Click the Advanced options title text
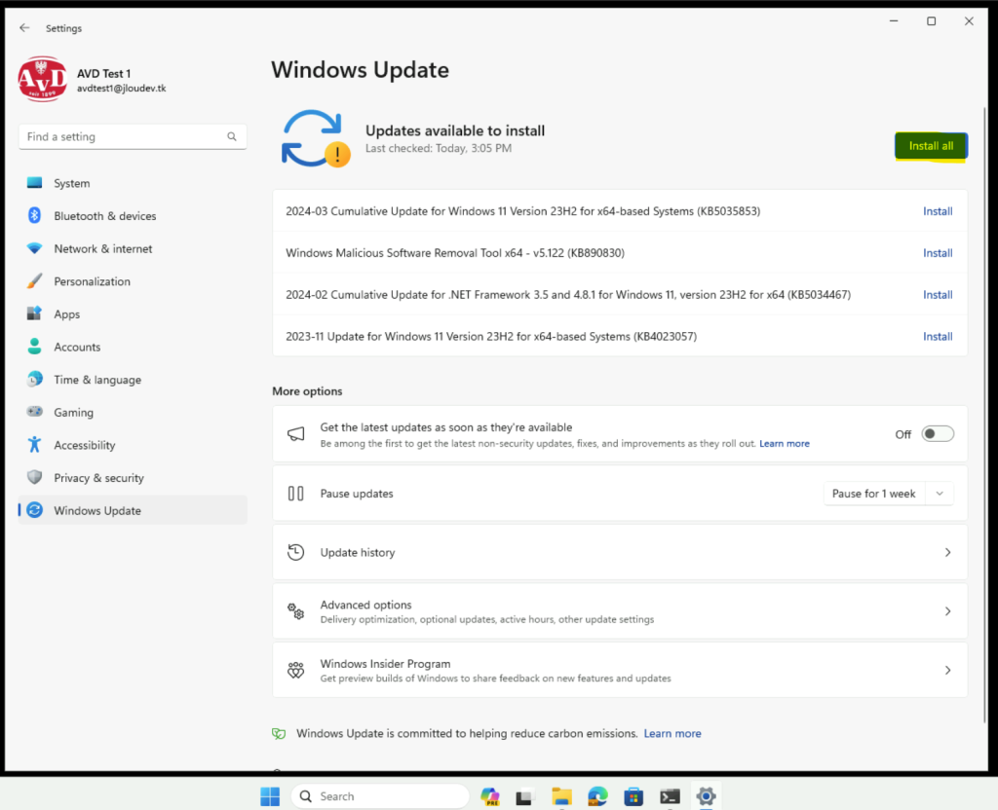This screenshot has width=998, height=810. tap(365, 605)
